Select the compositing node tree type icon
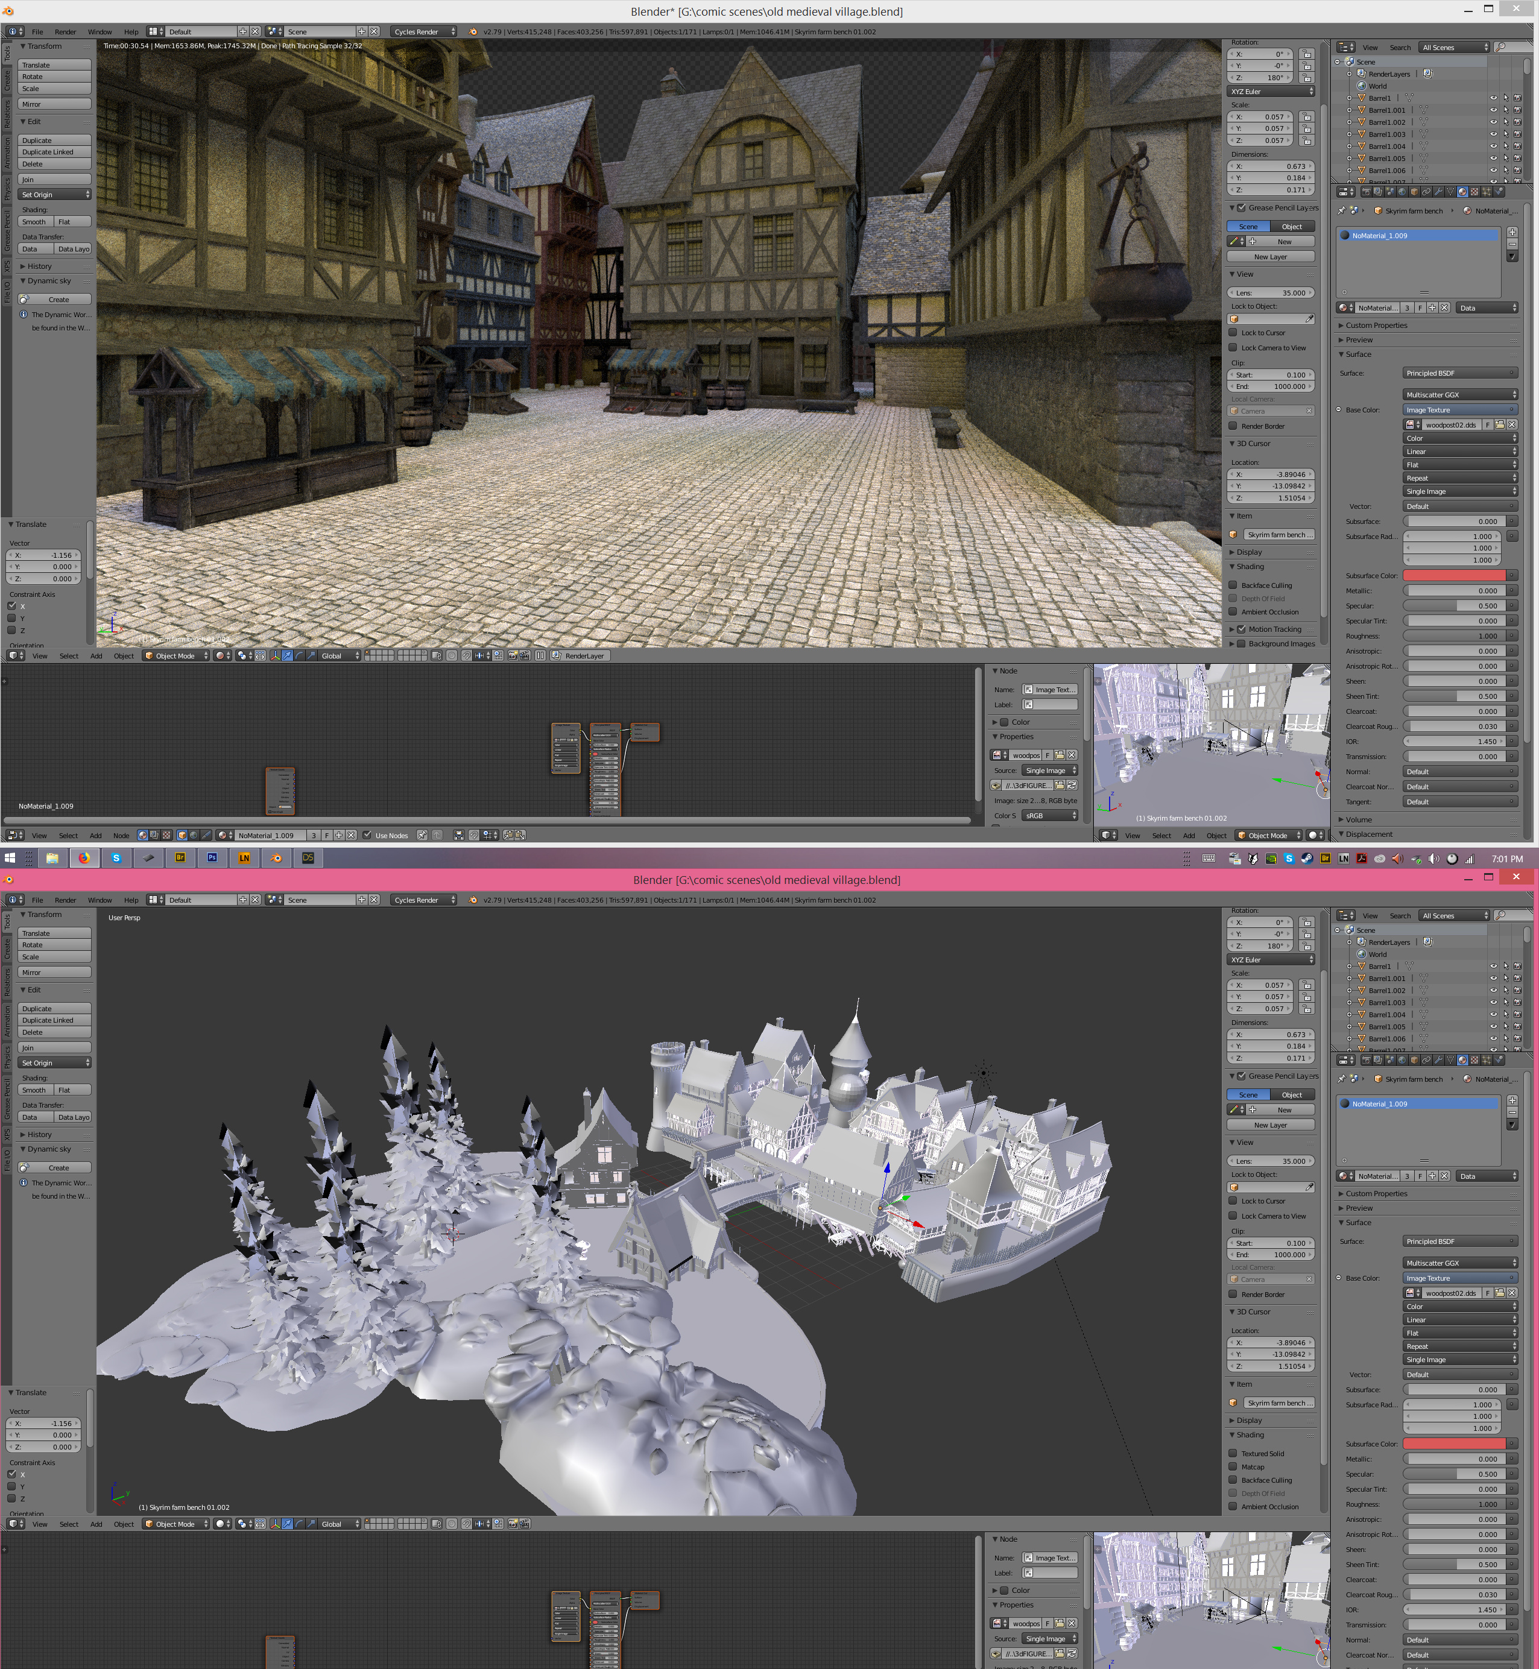 pos(155,835)
